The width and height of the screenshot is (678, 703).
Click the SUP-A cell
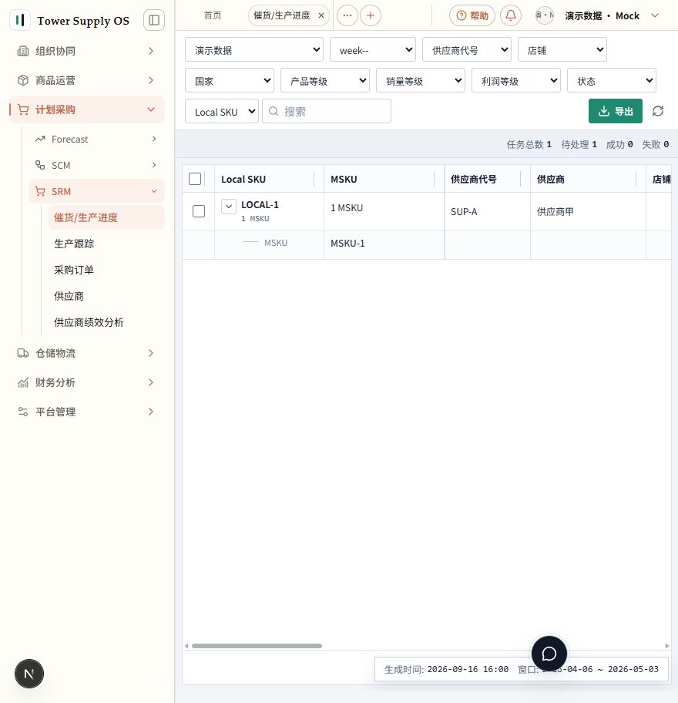487,212
